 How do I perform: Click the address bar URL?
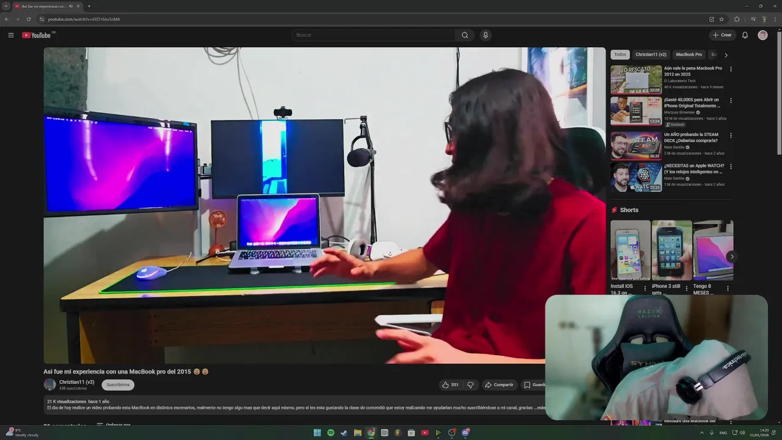(84, 19)
